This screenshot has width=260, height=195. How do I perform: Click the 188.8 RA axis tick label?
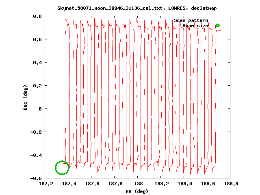[231, 184]
